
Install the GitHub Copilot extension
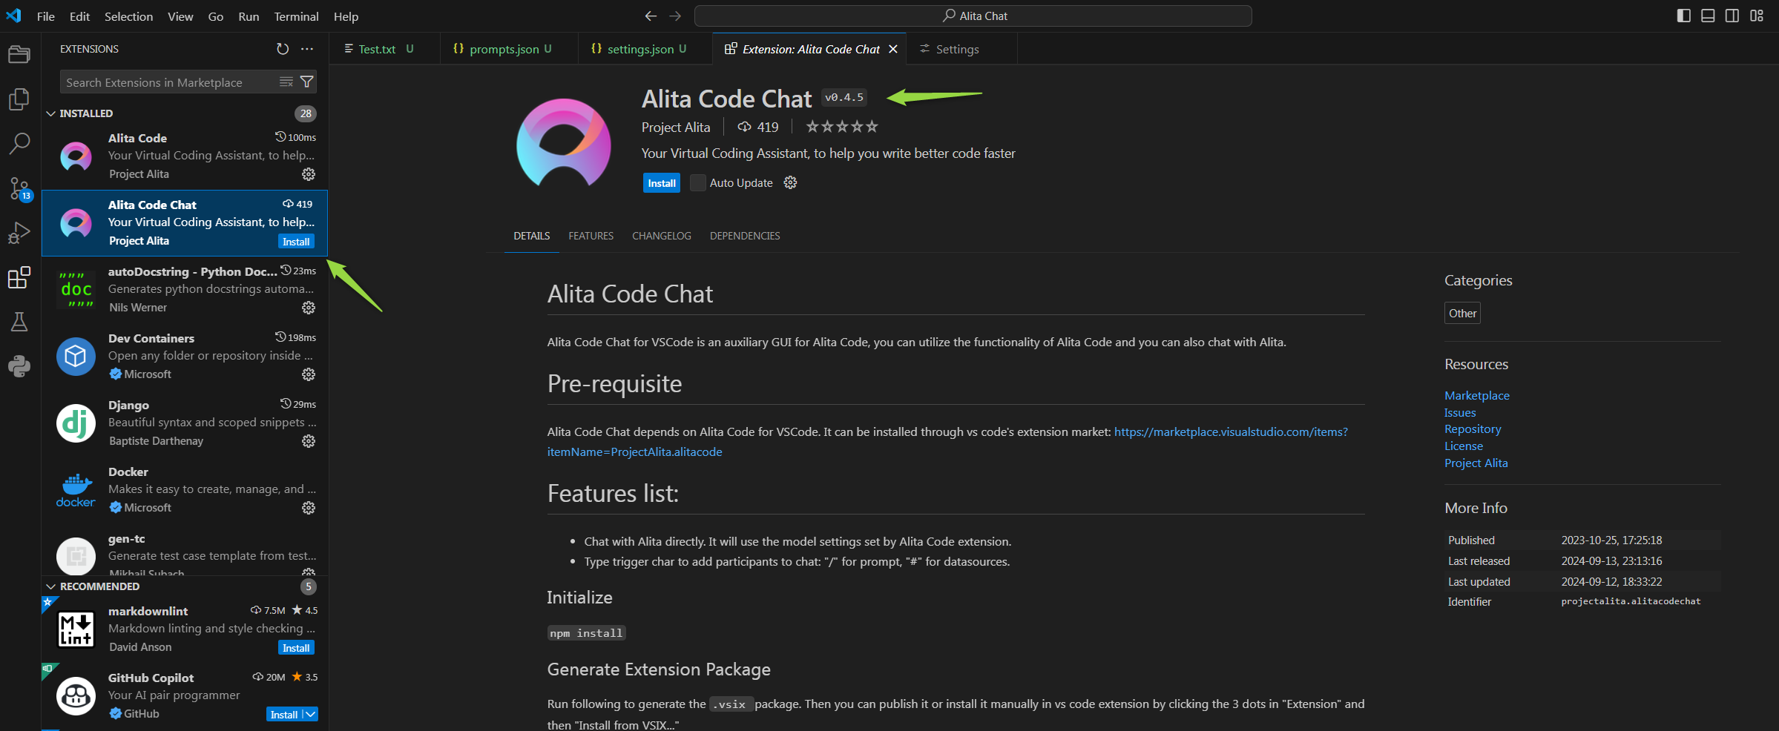pos(284,715)
